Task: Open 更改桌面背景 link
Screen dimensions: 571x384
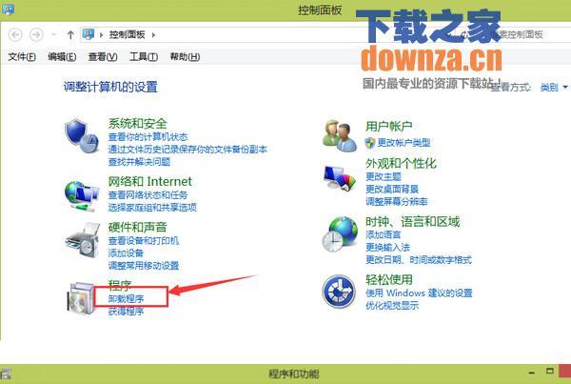Action: (392, 190)
